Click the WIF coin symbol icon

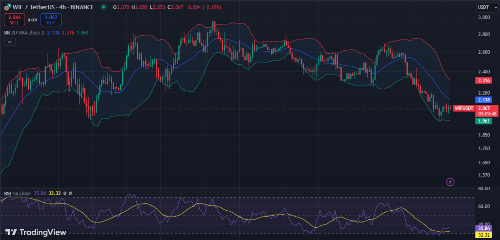click(x=7, y=7)
